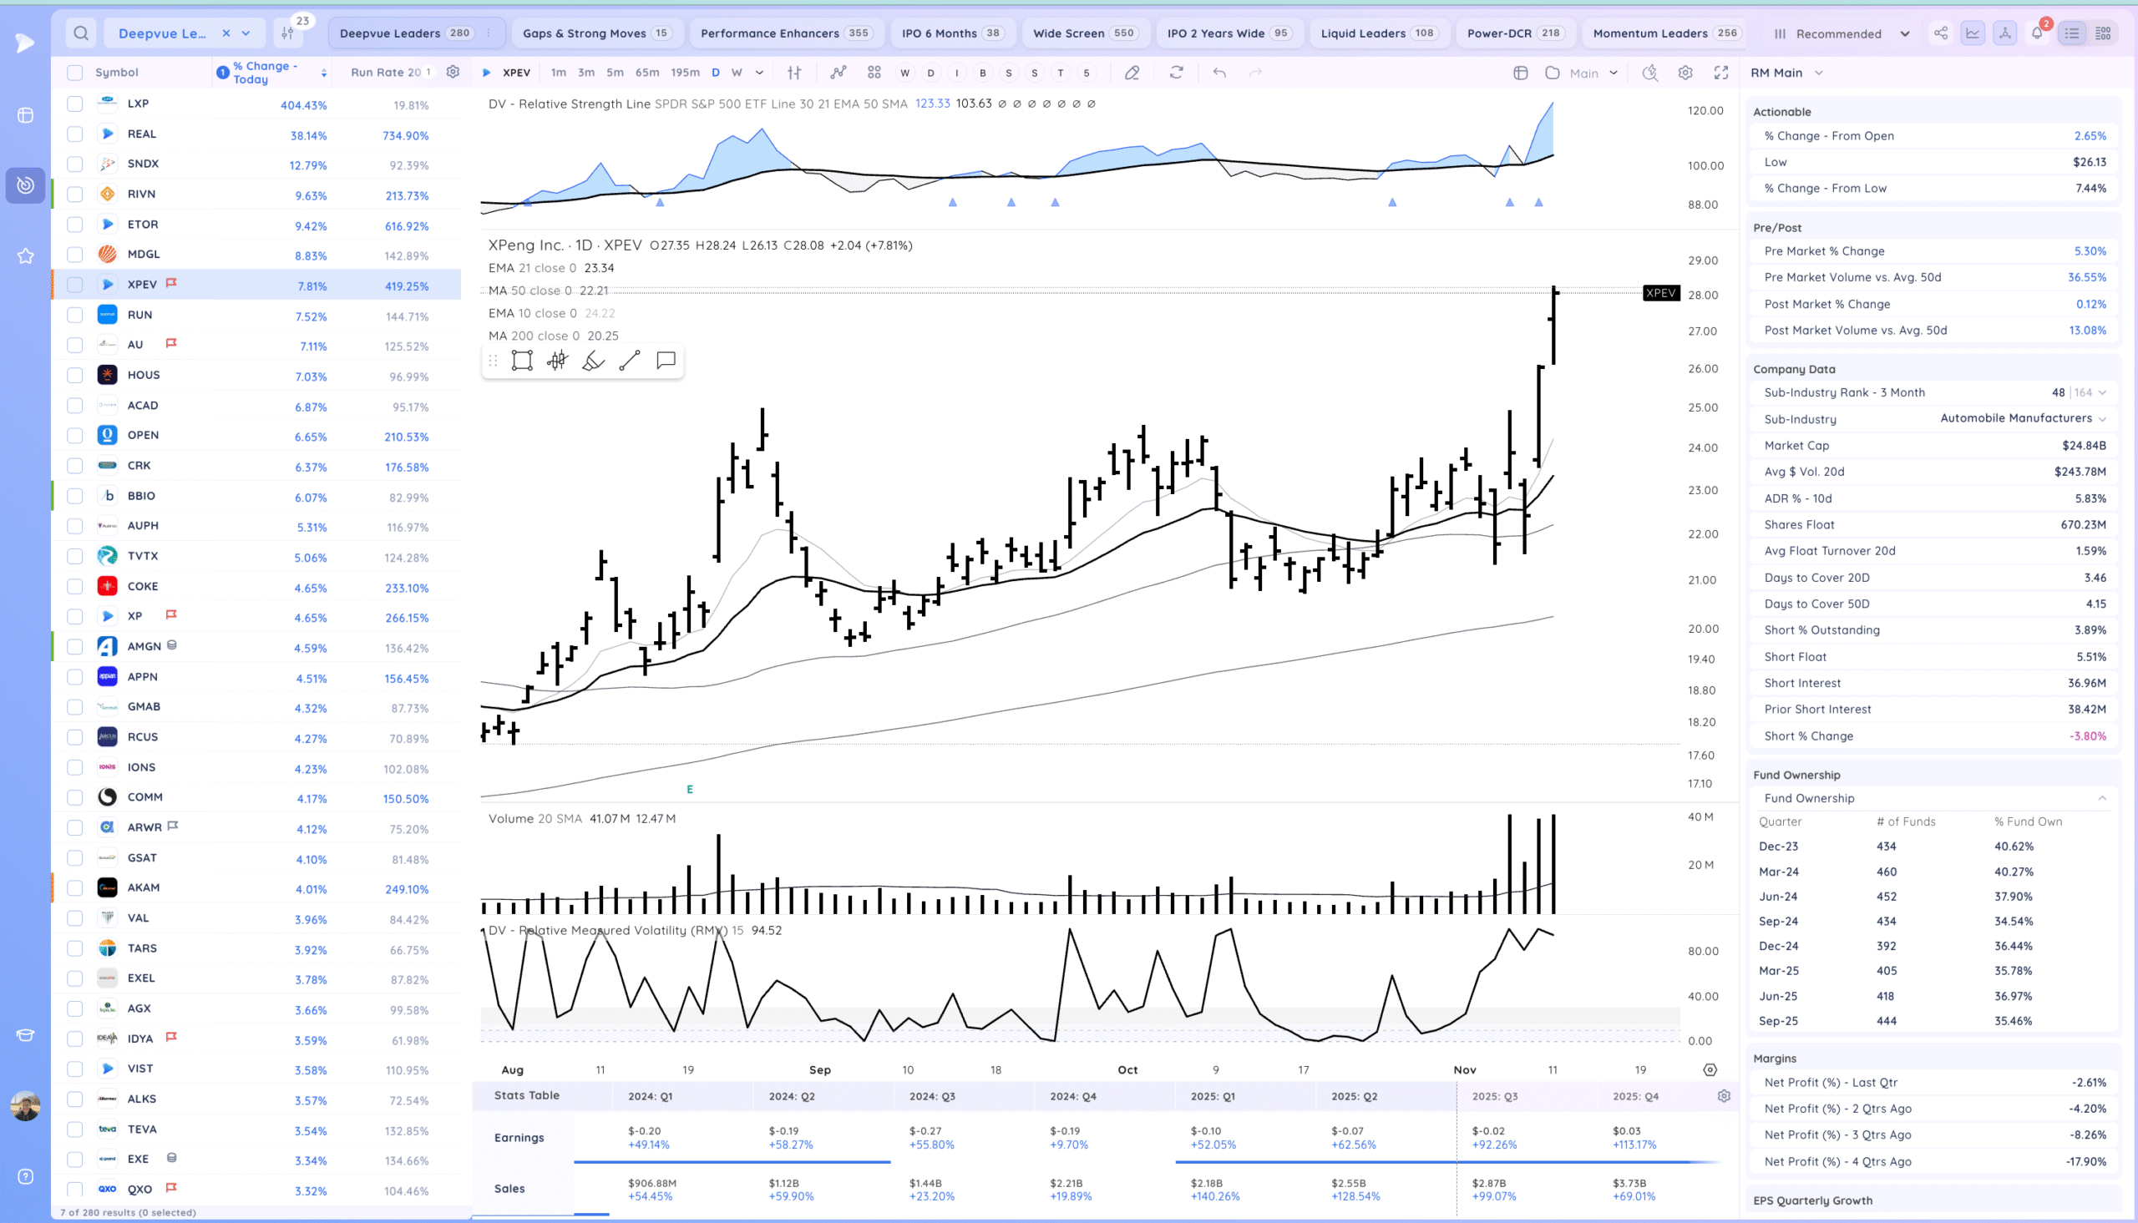Expand the RM Main panel dropdown
2138x1223 pixels.
(x=1819, y=73)
